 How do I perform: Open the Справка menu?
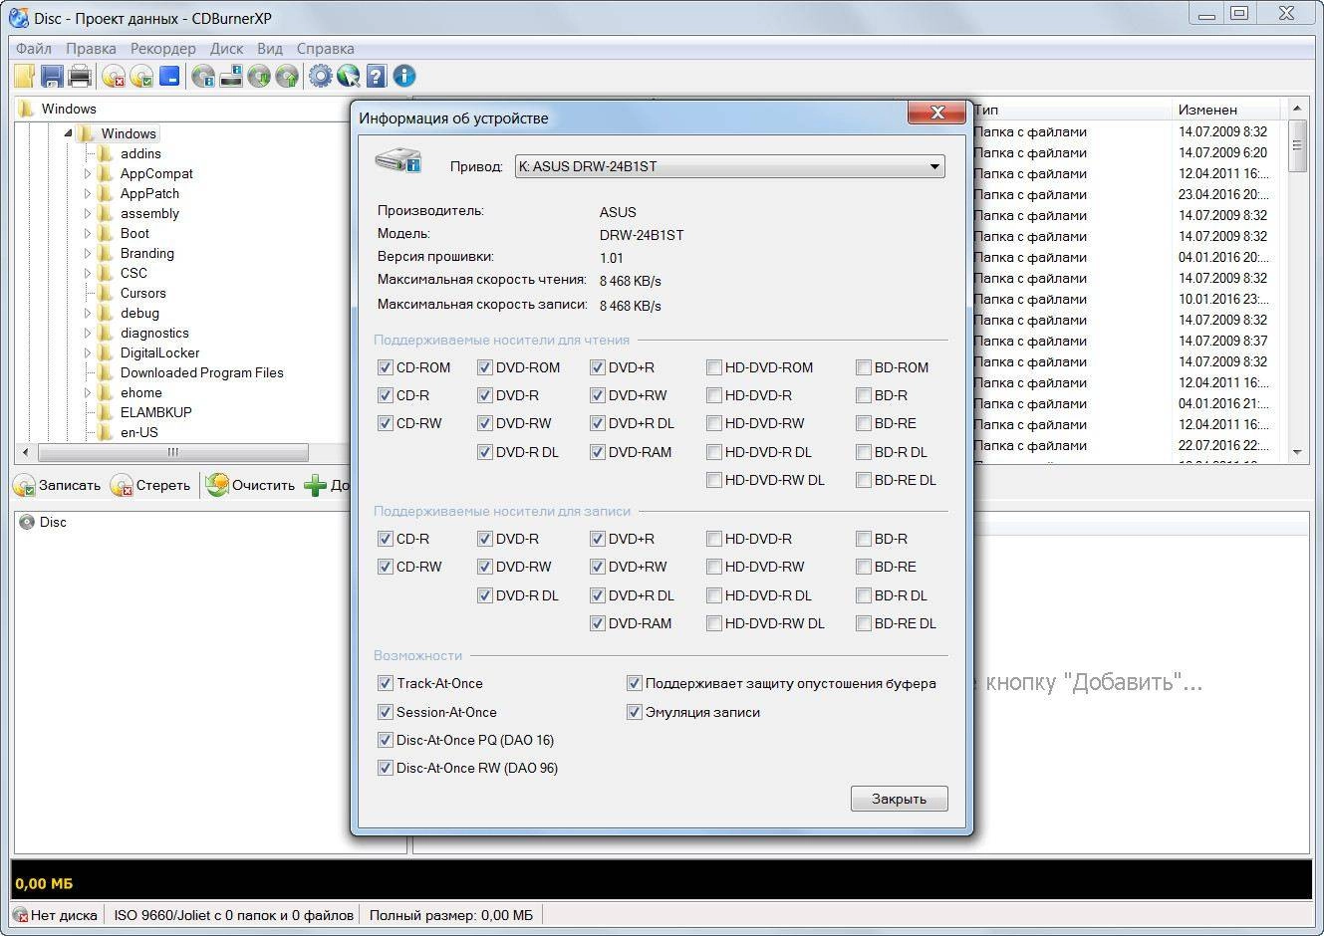[325, 48]
